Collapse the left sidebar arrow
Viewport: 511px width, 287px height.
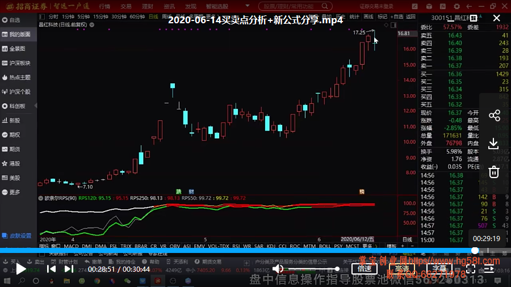click(36, 105)
